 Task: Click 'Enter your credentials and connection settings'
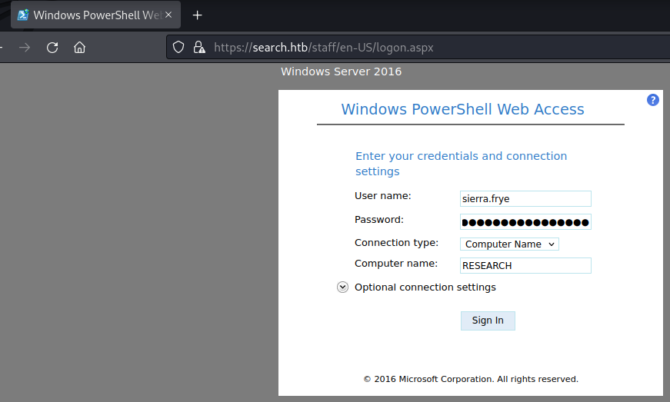coord(461,164)
